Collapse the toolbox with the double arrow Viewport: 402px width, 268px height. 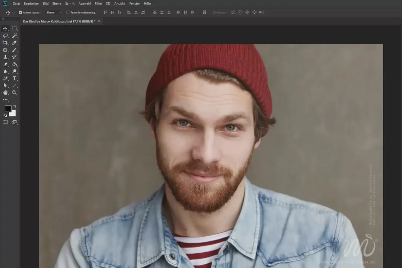pyautogui.click(x=3, y=19)
